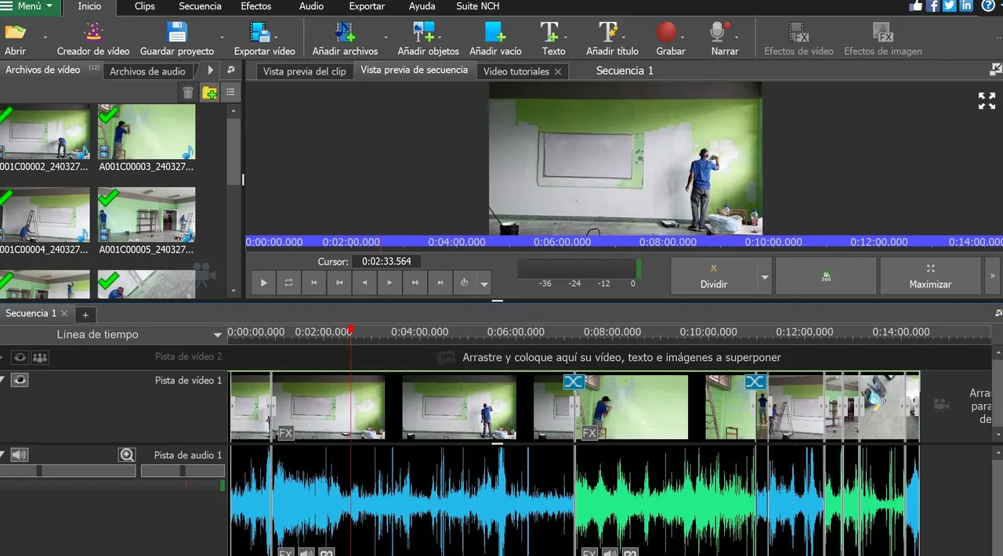Delete selected file with trash icon
The width and height of the screenshot is (1003, 556).
pyautogui.click(x=188, y=93)
